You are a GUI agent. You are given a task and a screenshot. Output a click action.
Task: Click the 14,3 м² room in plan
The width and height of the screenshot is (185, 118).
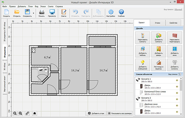point(74,70)
